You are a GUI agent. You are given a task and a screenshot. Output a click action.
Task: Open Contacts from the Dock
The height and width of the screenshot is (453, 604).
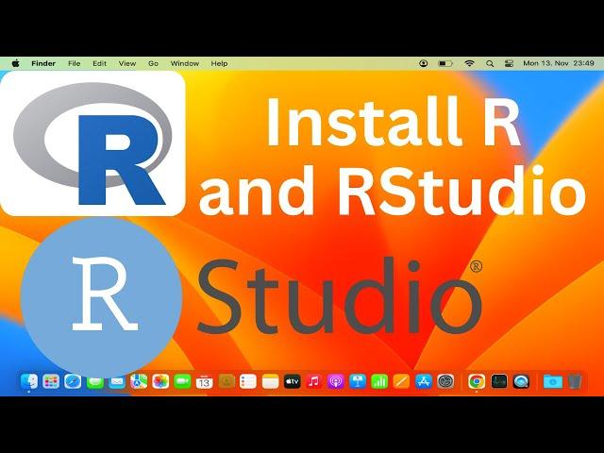(226, 381)
